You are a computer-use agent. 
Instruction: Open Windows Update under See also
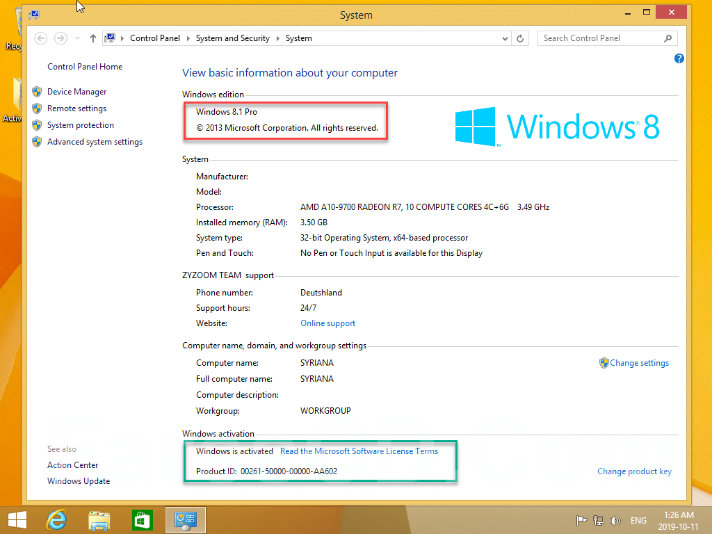pos(79,481)
